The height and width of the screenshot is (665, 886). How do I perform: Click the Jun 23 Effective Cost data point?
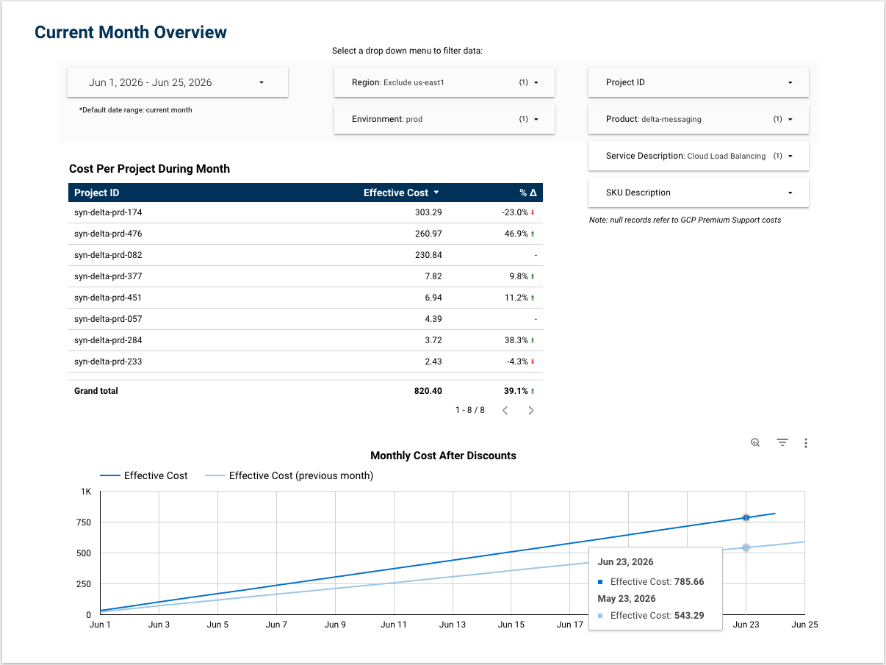coord(746,517)
